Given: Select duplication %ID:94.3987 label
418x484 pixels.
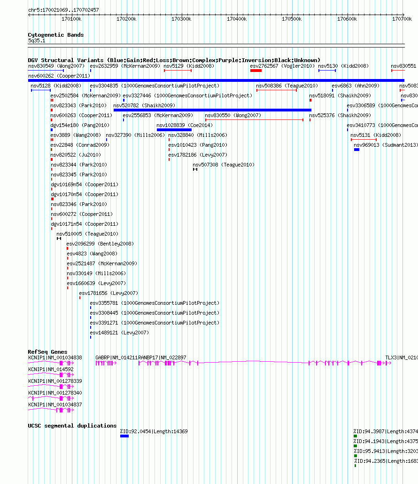Looking at the screenshot, I should pyautogui.click(x=386, y=431).
